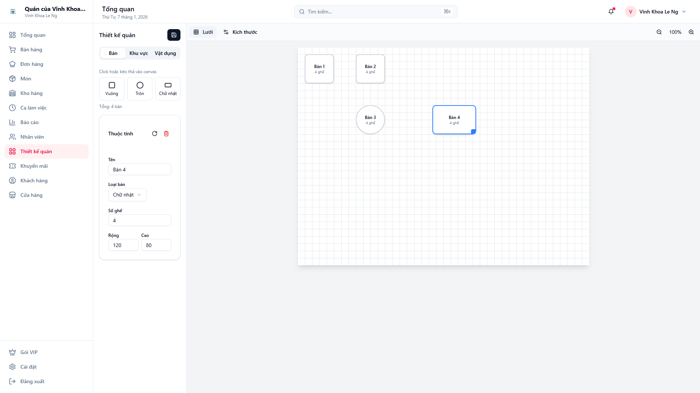
Task: Click Đăng xuất to log out
Action: pyautogui.click(x=32, y=381)
